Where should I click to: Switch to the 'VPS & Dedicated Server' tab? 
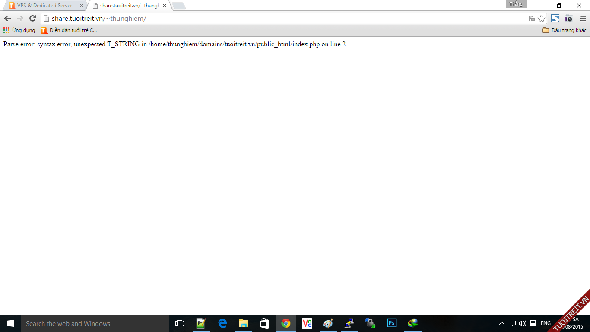tap(46, 6)
